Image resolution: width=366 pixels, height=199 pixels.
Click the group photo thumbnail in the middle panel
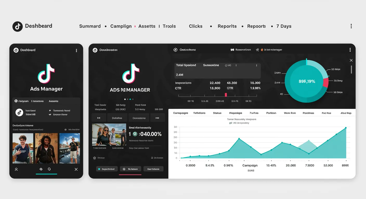point(109,135)
